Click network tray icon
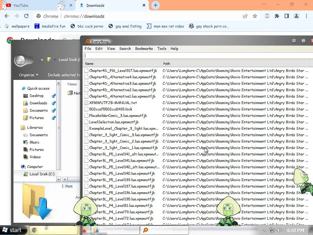This screenshot has height=235, width=313. click(272, 230)
